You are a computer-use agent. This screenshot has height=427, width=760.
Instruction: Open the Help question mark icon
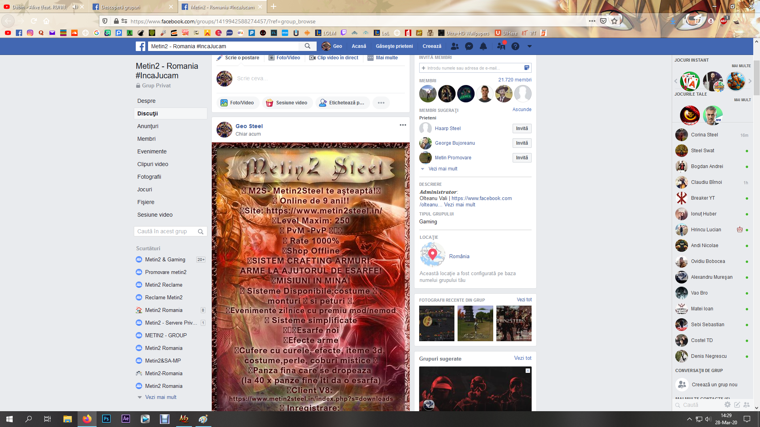coord(515,46)
